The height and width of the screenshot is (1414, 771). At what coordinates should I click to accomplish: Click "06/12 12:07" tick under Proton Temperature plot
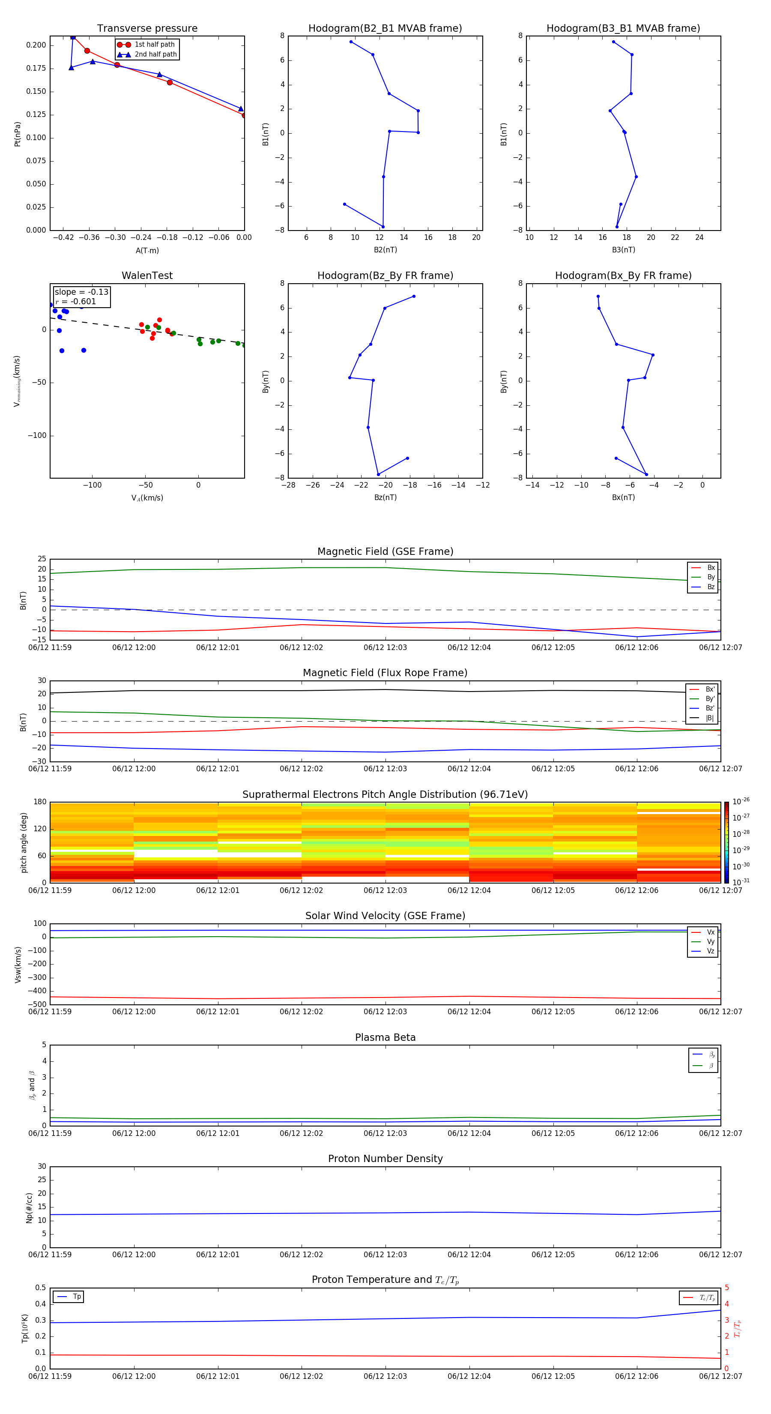(720, 1376)
